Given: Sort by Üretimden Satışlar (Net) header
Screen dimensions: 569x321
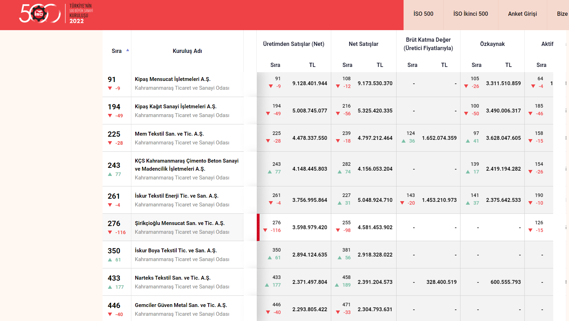Looking at the screenshot, I should click(x=294, y=44).
